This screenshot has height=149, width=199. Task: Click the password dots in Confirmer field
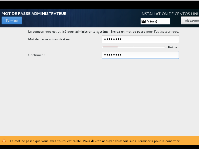click(113, 55)
